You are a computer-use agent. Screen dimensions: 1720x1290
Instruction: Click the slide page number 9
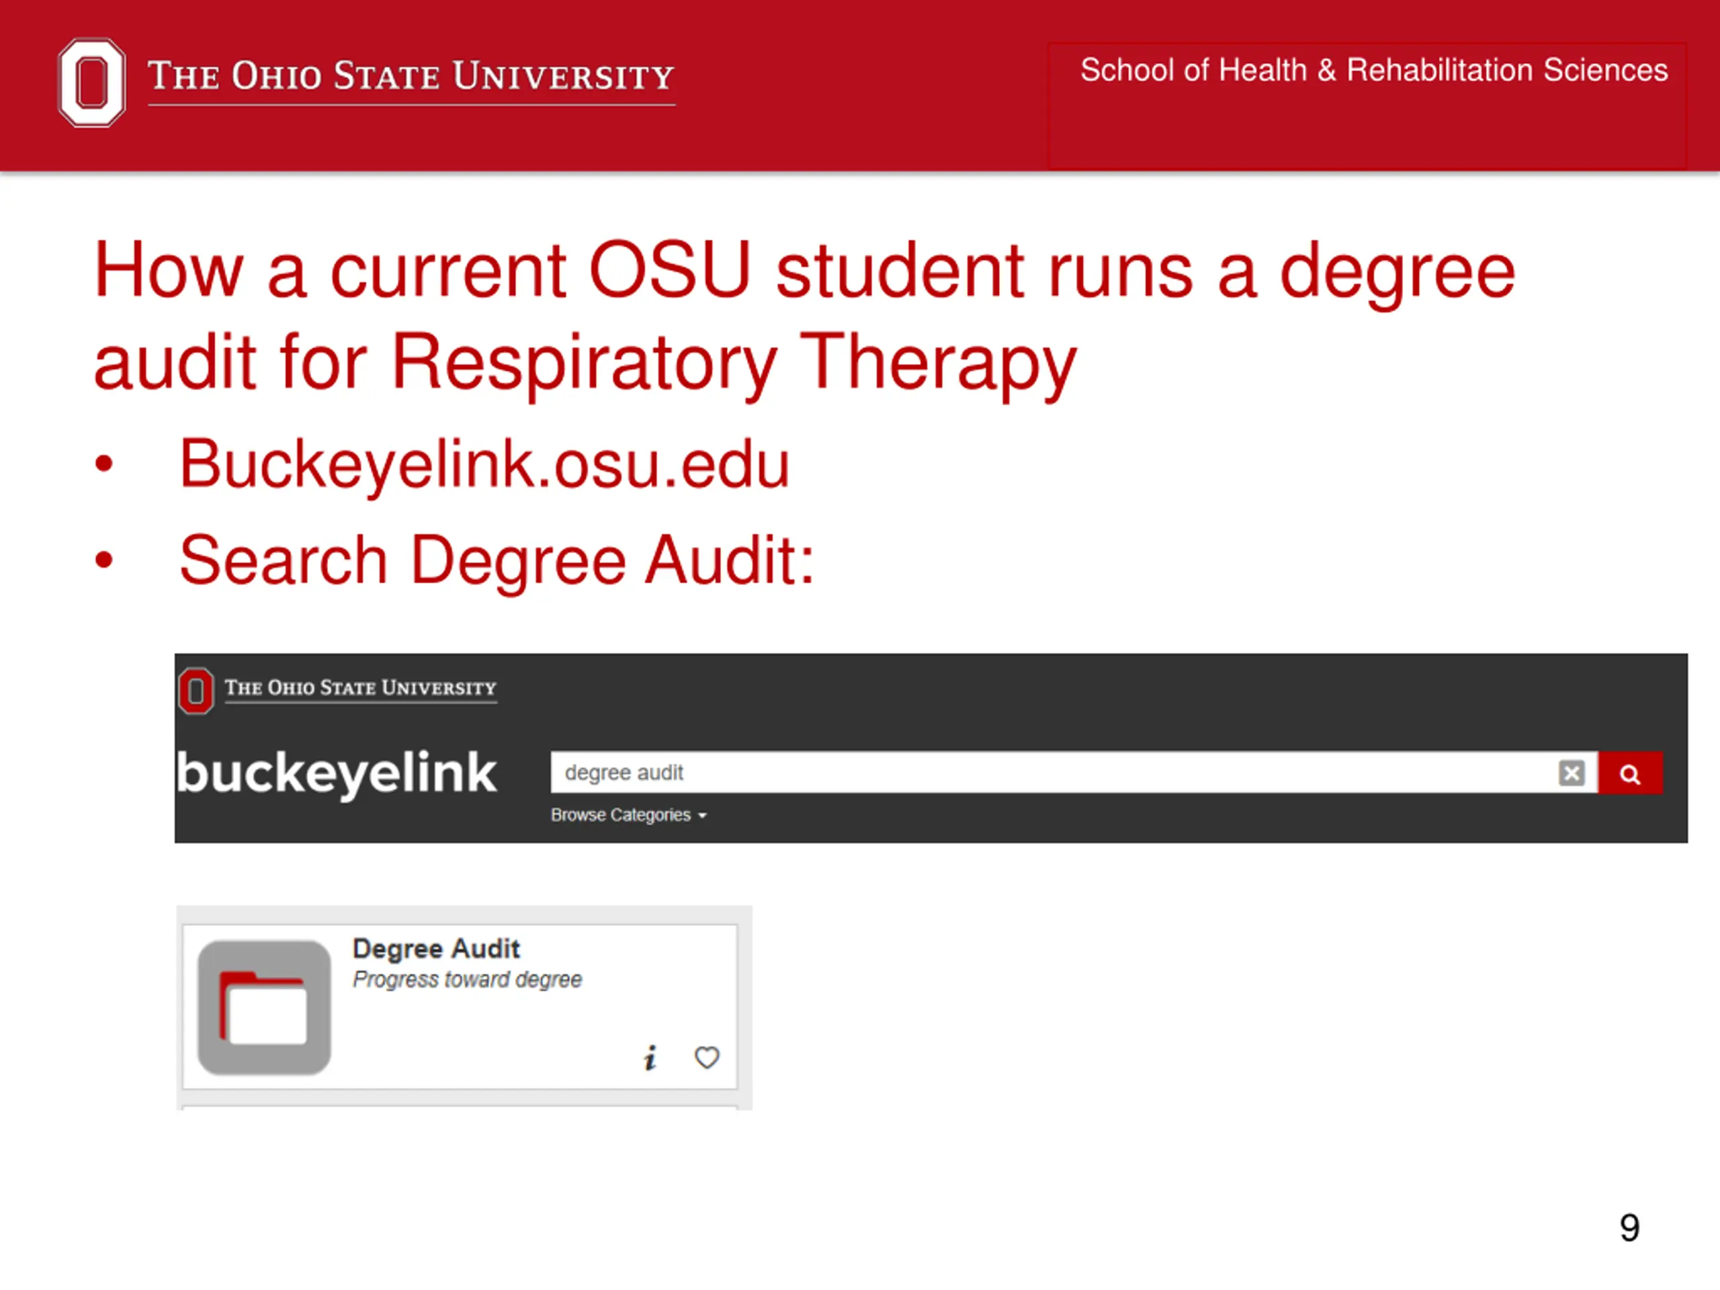[1630, 1228]
